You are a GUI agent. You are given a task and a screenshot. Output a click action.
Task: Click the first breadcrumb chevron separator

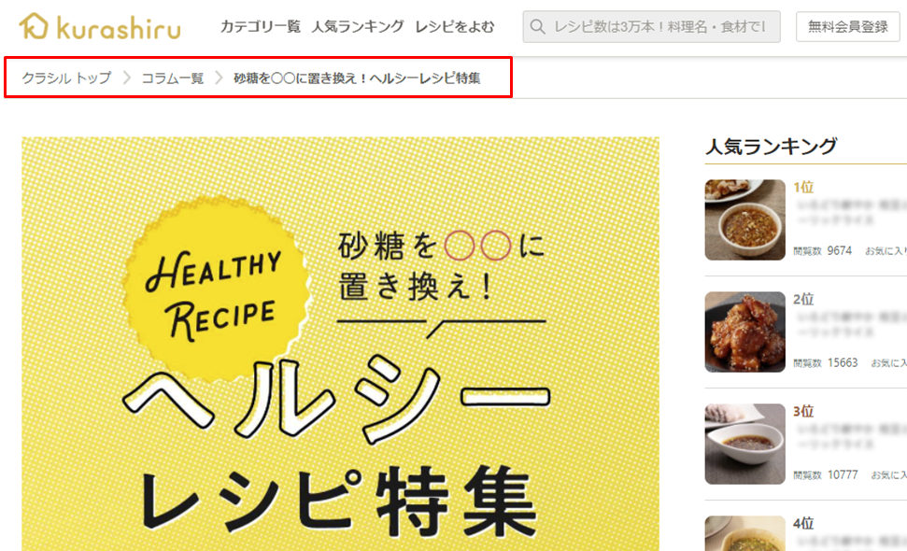[127, 78]
